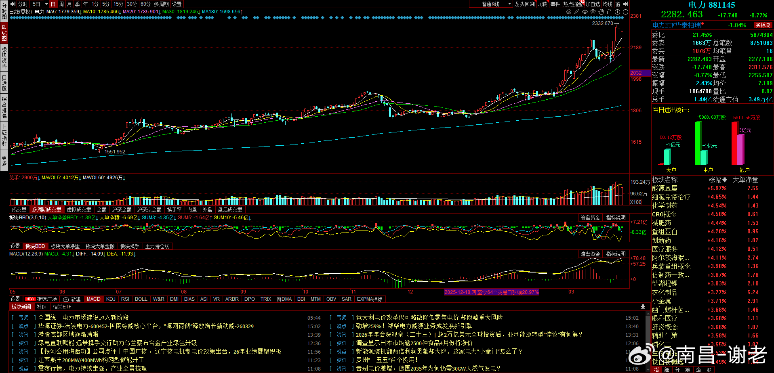Select the MACD indicator tab
This screenshot has width=774, height=373.
pos(93,299)
